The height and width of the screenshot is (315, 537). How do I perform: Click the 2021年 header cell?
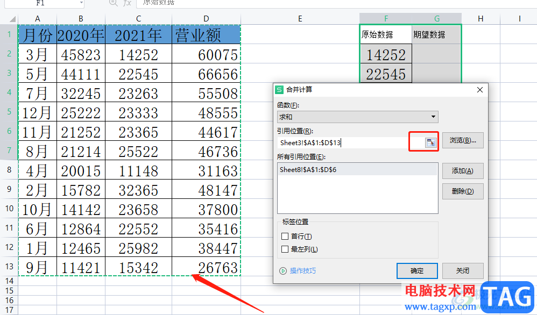[138, 34]
